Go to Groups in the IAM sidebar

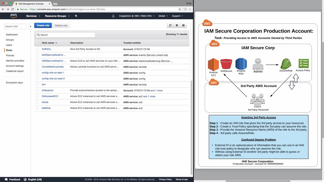pos(10,40)
